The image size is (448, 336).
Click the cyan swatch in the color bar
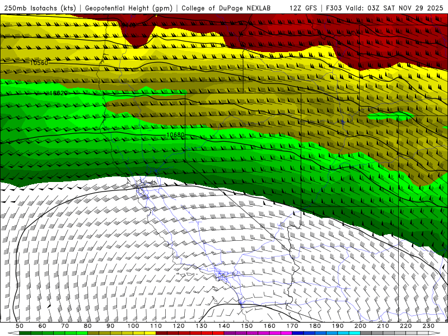pos(354,333)
